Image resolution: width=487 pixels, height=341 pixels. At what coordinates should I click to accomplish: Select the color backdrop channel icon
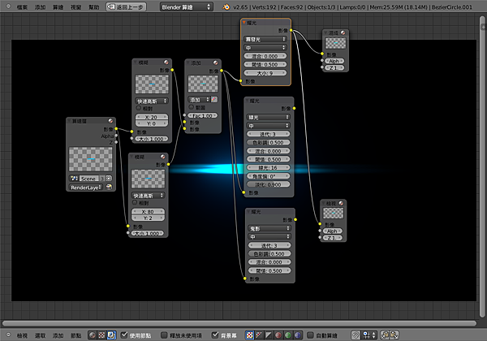pyautogui.click(x=259, y=335)
